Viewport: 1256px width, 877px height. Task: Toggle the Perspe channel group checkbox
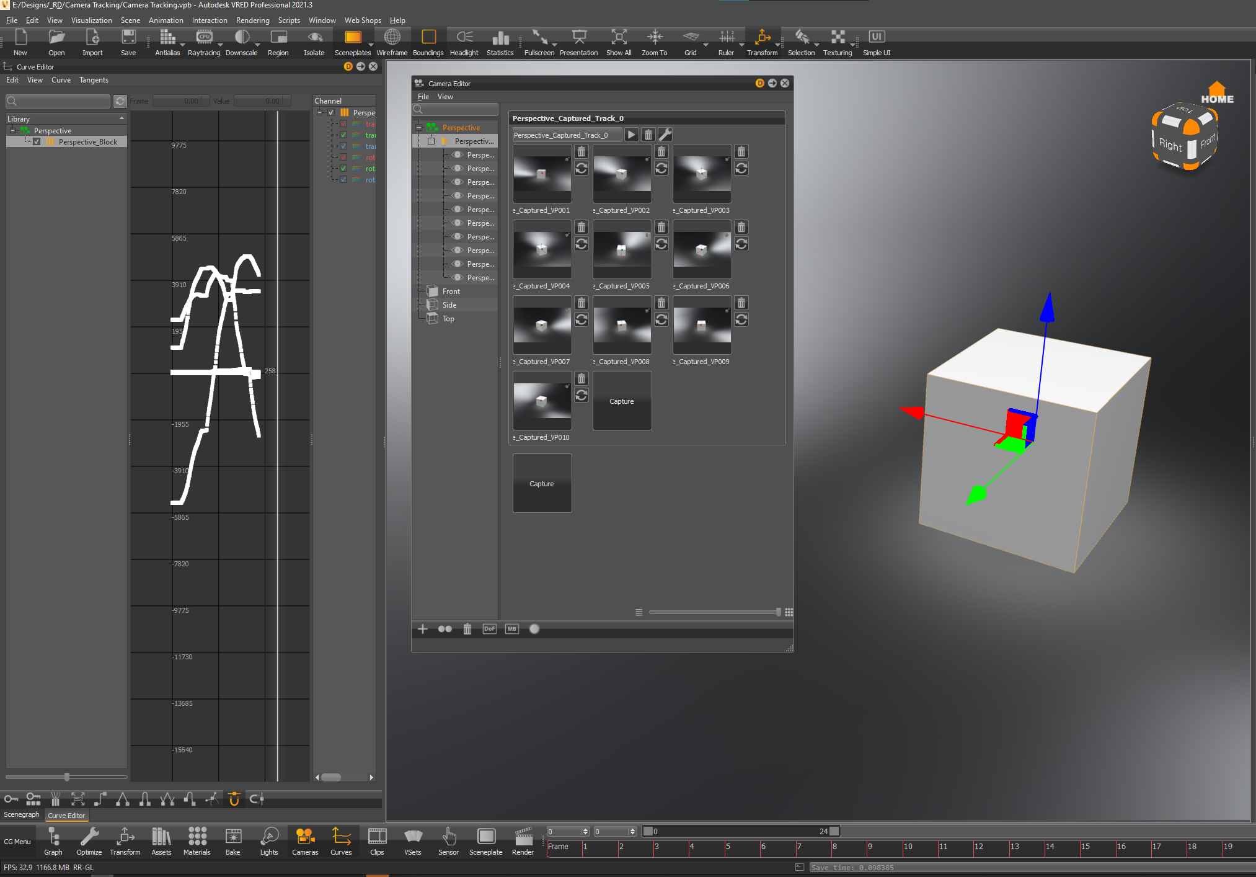pyautogui.click(x=331, y=112)
